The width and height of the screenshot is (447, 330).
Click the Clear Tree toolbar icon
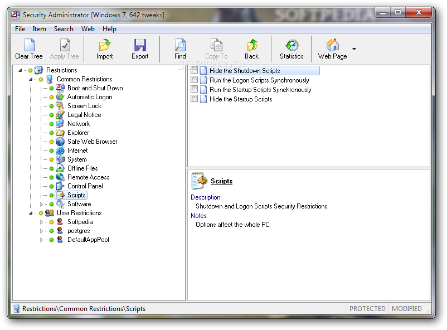click(x=29, y=45)
